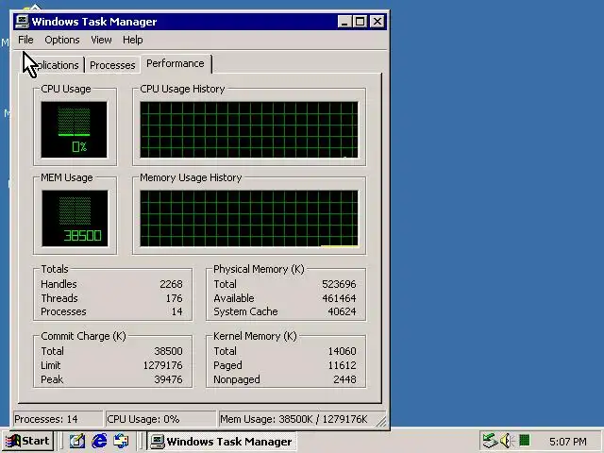Click the MEM Usage 38500 gauge
This screenshot has width=604, height=453.
coord(75,218)
